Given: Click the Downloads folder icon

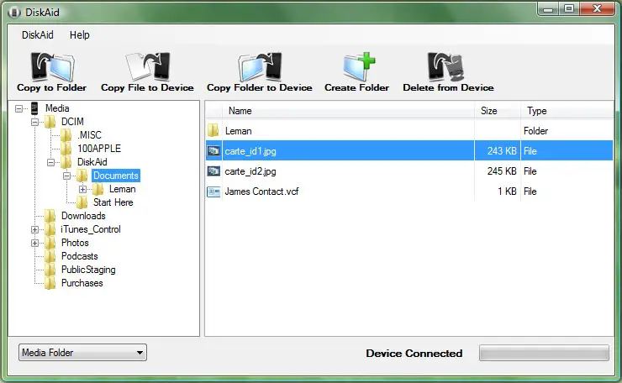Looking at the screenshot, I should point(50,216).
